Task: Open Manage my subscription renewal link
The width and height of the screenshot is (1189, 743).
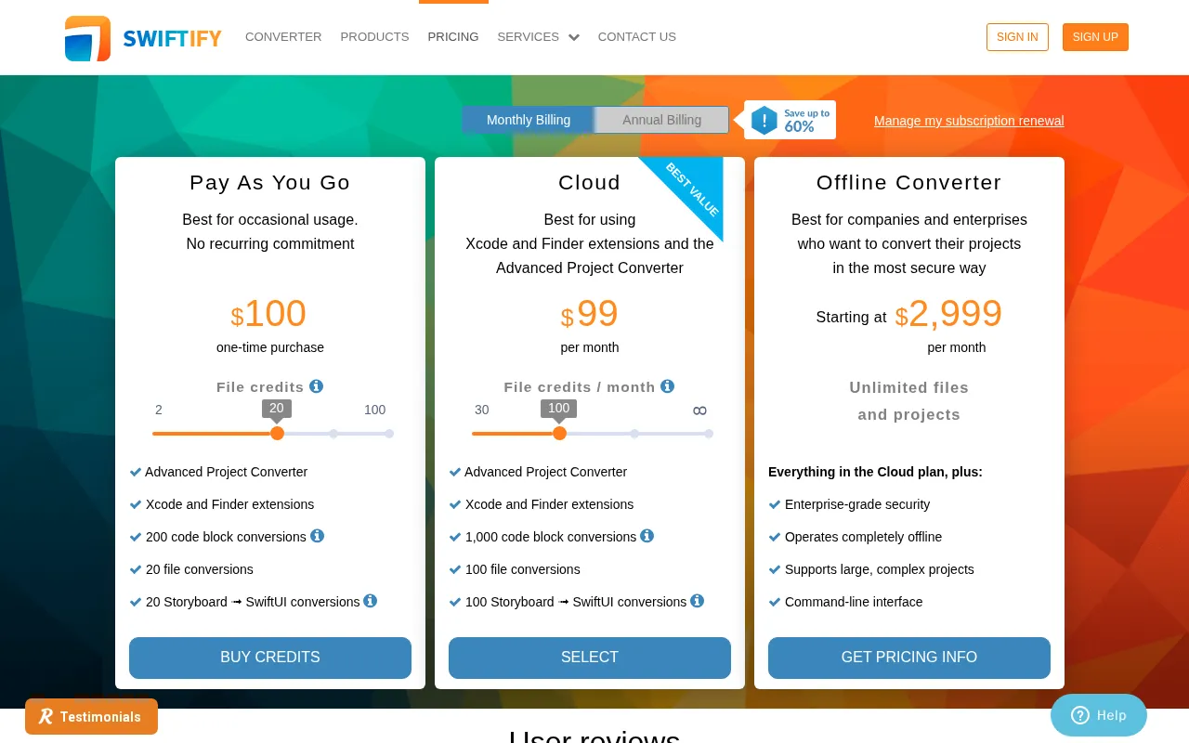Action: 969,121
